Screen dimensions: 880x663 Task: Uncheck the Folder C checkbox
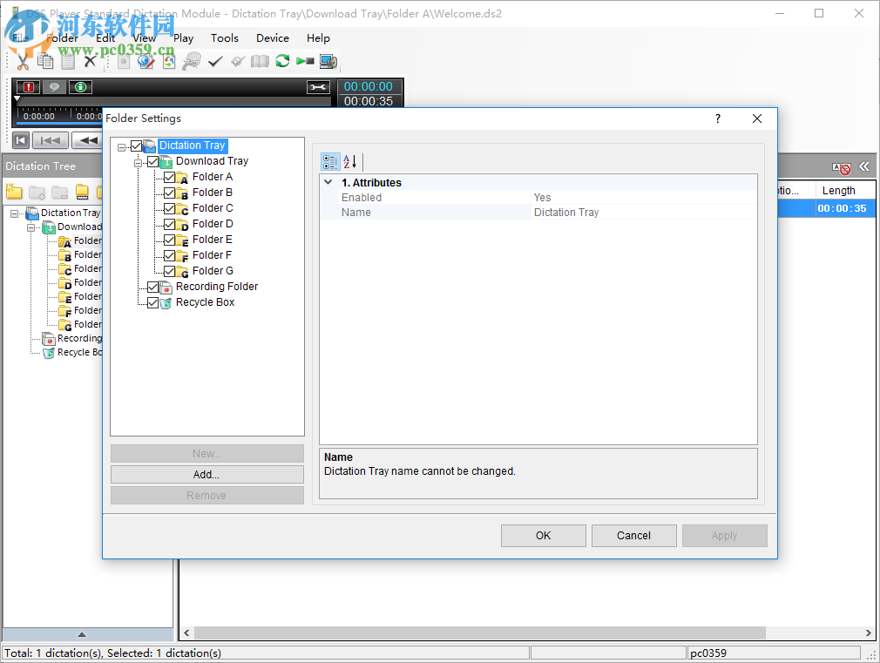tap(170, 209)
